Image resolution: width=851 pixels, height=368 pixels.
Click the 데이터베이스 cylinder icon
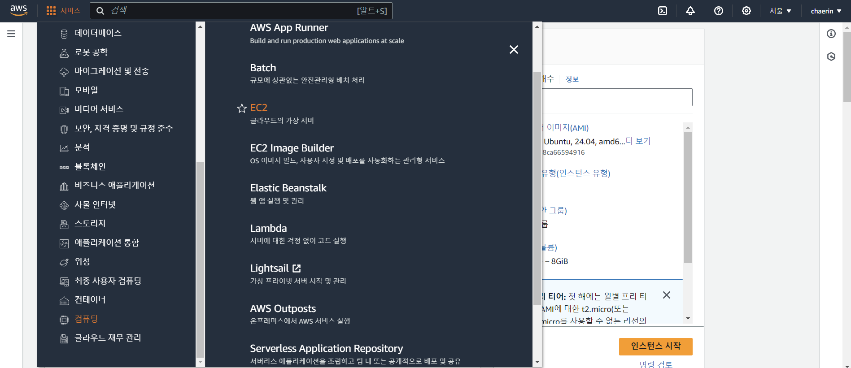64,34
